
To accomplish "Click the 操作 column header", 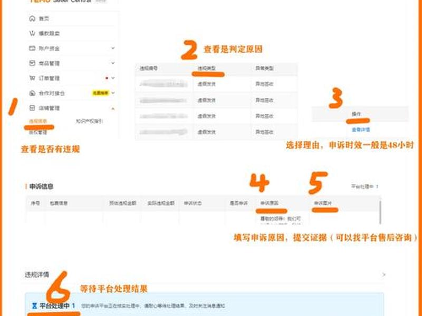I will (357, 114).
